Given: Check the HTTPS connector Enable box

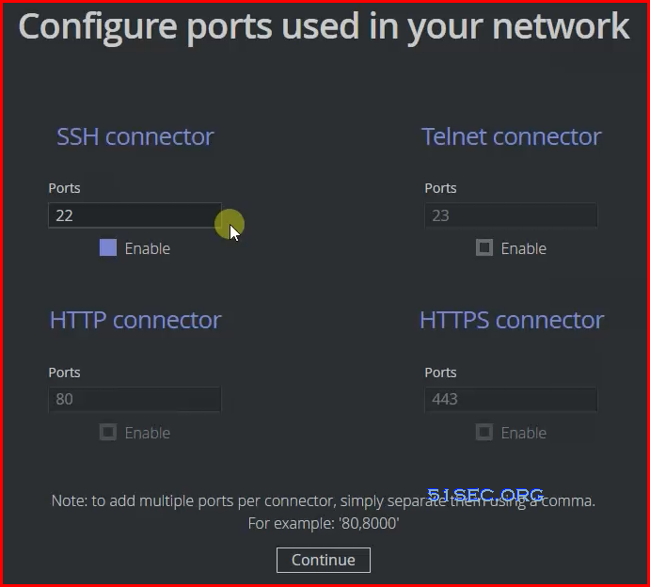Looking at the screenshot, I should [484, 433].
